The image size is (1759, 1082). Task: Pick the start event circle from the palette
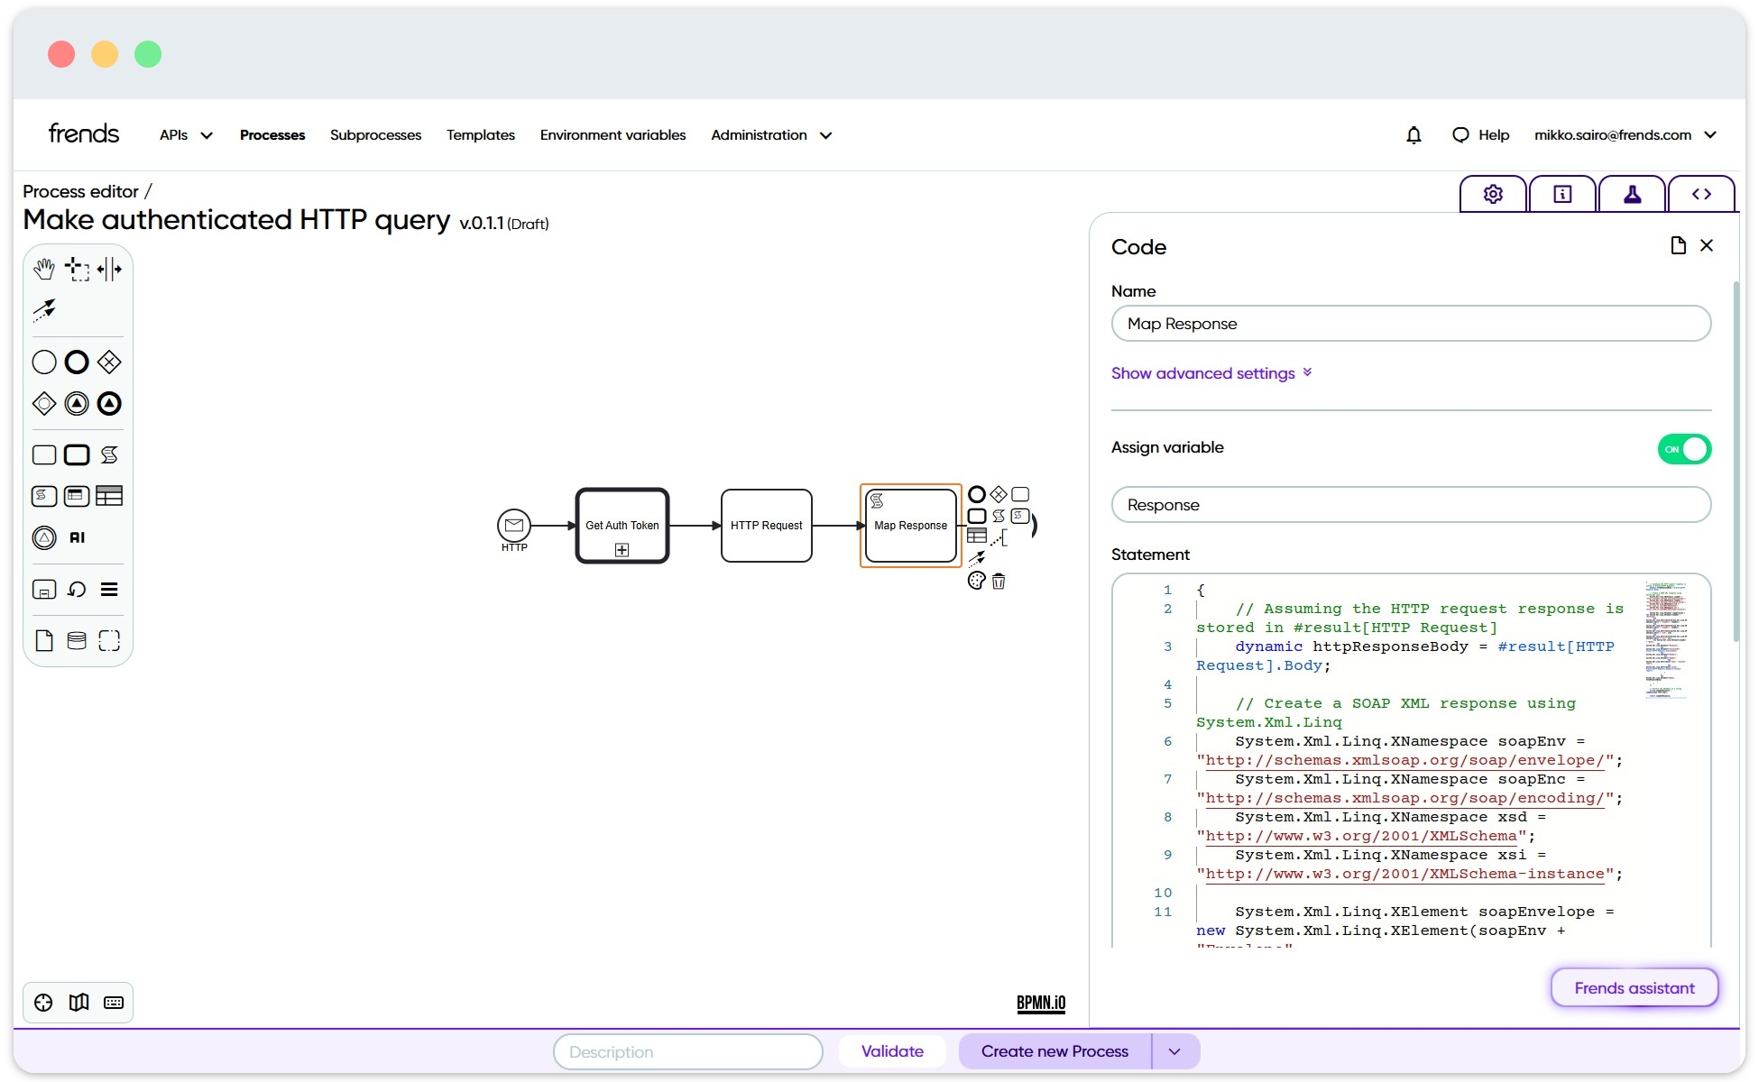tap(43, 362)
